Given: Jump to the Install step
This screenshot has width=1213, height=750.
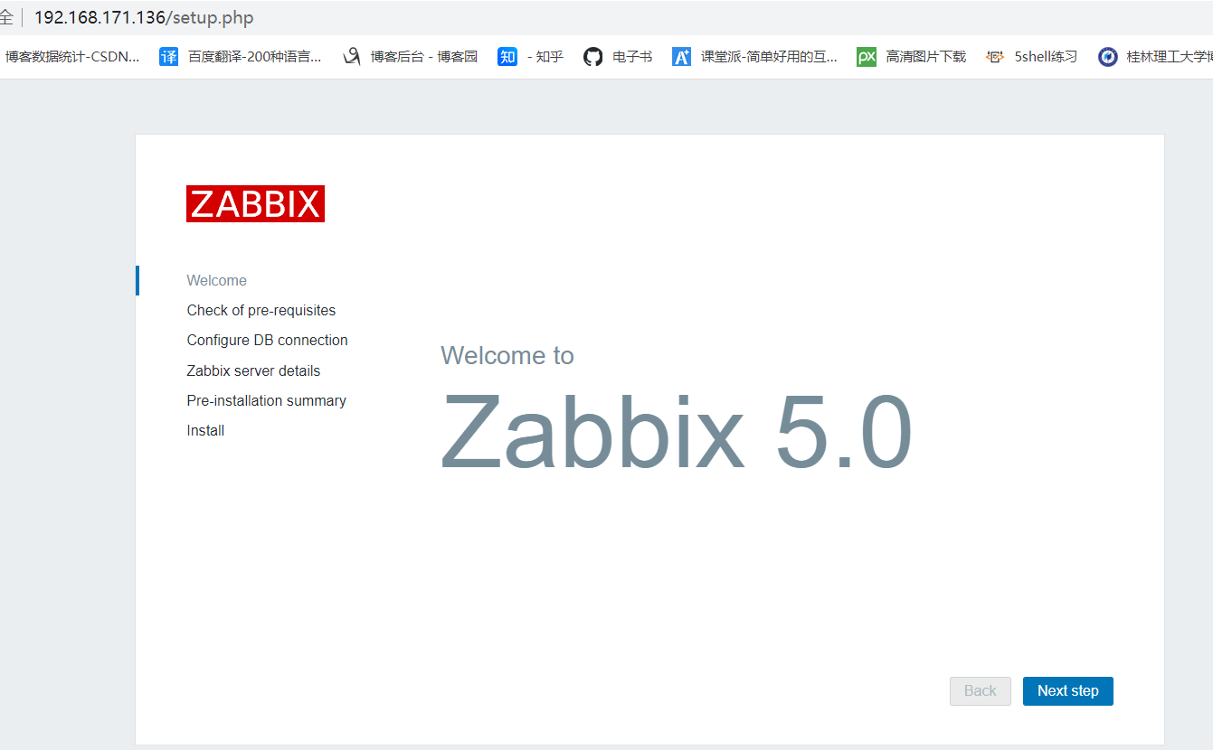Looking at the screenshot, I should pos(205,430).
